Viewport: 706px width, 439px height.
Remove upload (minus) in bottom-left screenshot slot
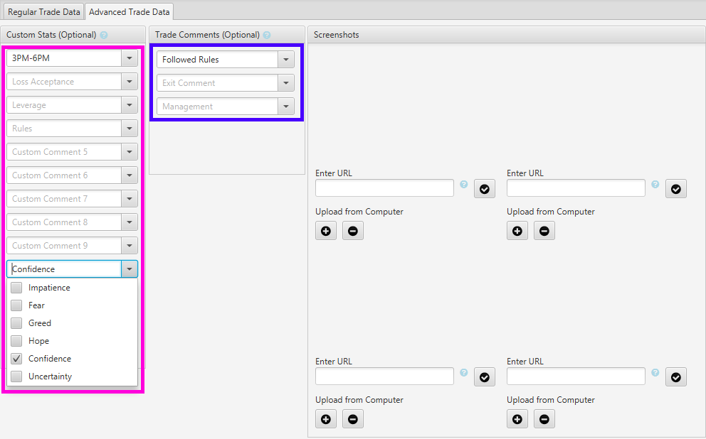[x=353, y=419]
